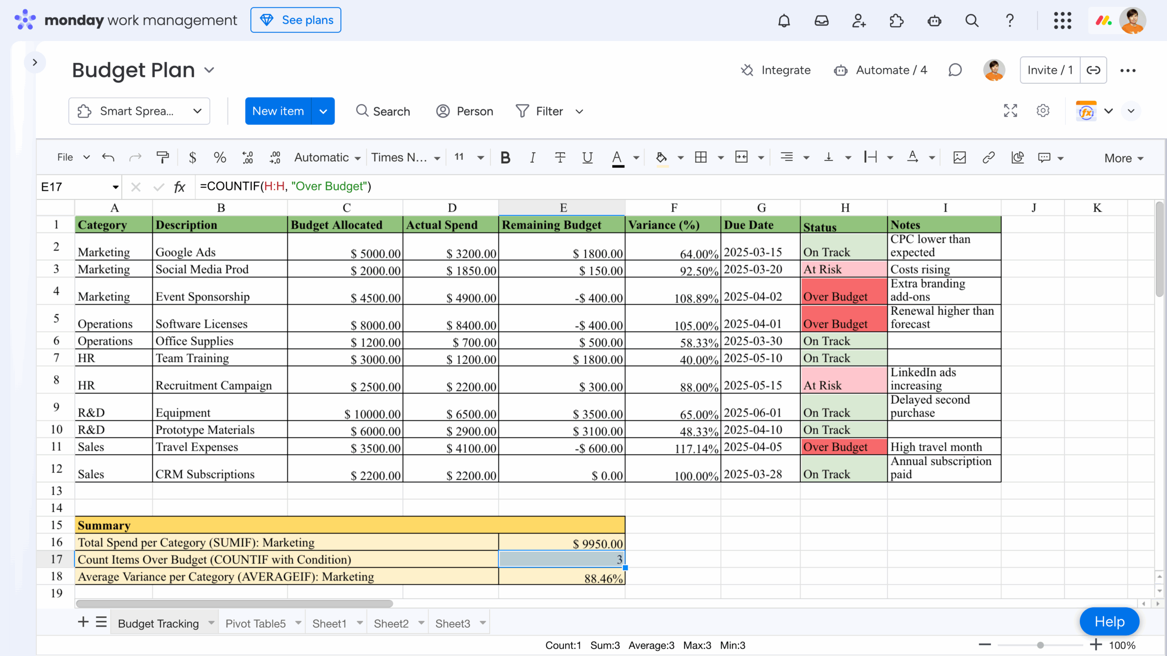The image size is (1167, 656).
Task: Open Help from the bottom right button
Action: [1109, 621]
